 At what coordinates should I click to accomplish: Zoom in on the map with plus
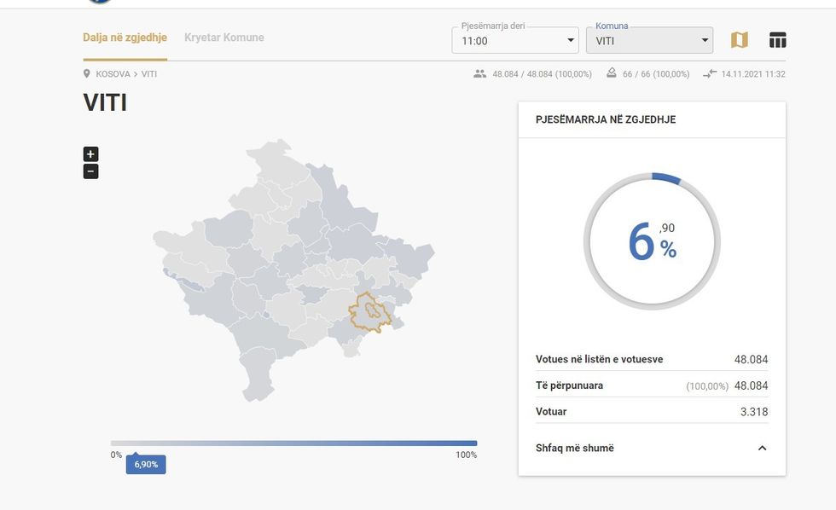click(x=90, y=154)
